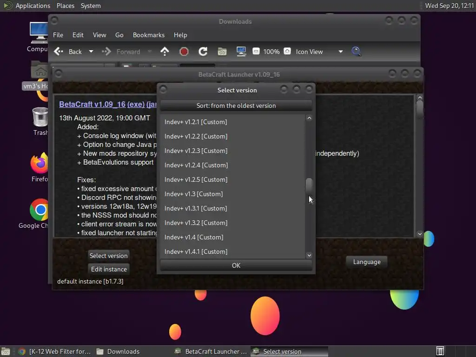This screenshot has height=357, width=476.
Task: Open the Go menu in Downloads
Action: pyautogui.click(x=119, y=35)
